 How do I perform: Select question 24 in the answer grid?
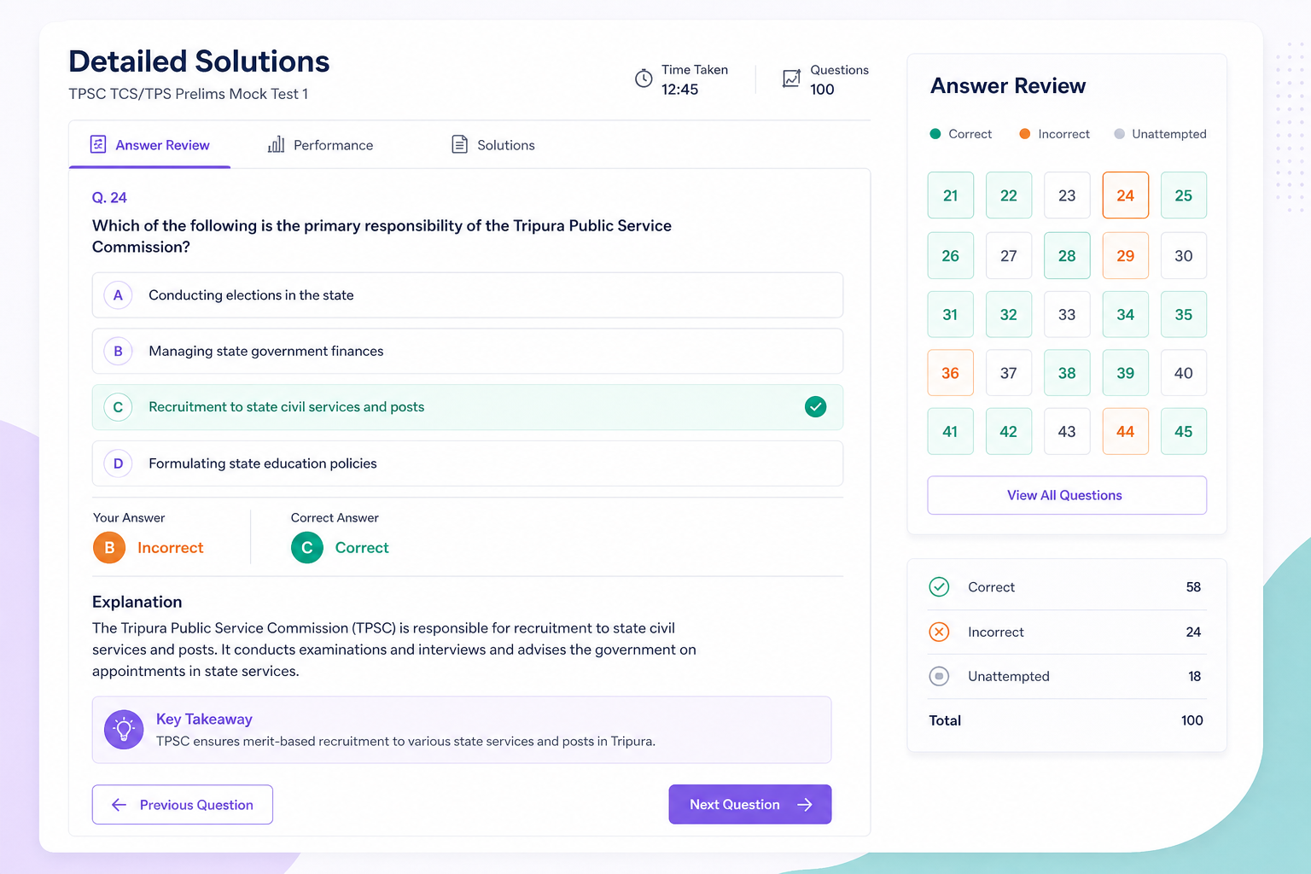pos(1126,195)
